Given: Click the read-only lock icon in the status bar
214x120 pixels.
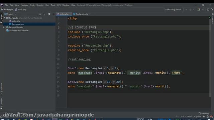Looking at the screenshot, I should point(204,117).
